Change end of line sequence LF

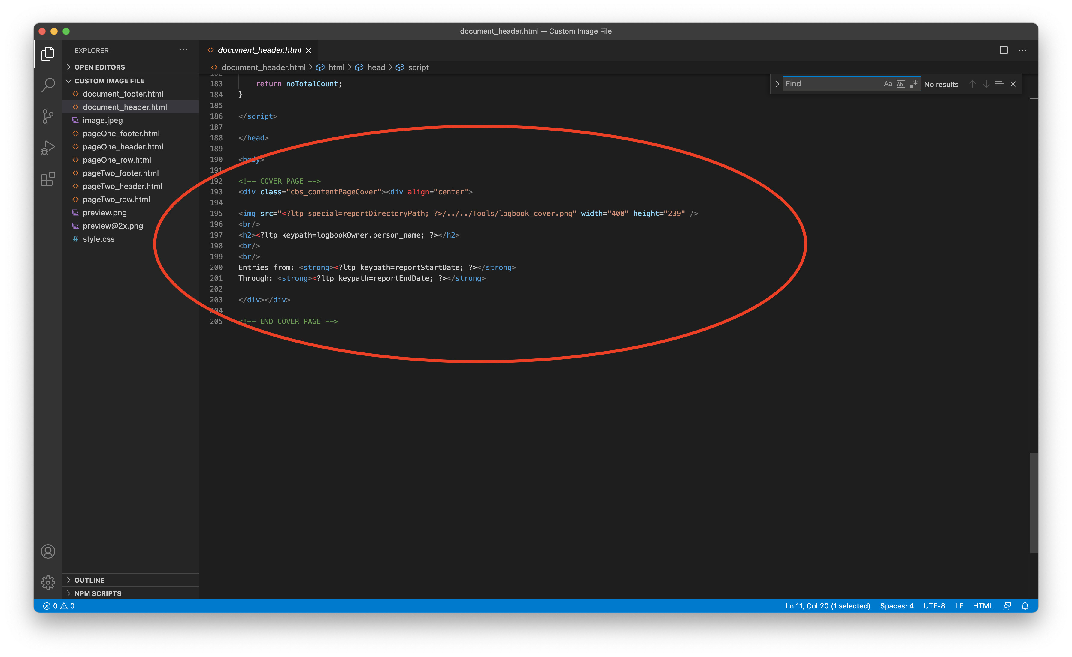[x=959, y=606]
